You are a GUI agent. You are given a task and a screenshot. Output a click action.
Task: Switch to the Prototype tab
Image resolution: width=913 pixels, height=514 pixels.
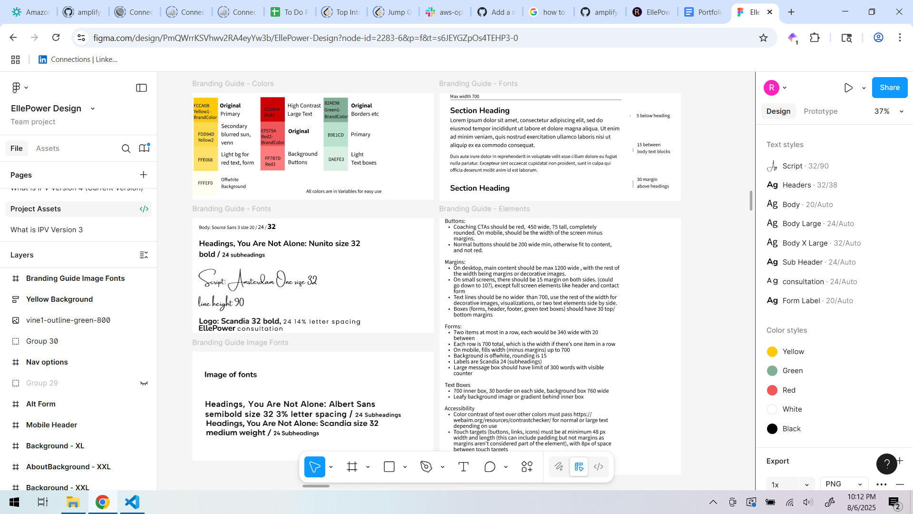tap(820, 111)
